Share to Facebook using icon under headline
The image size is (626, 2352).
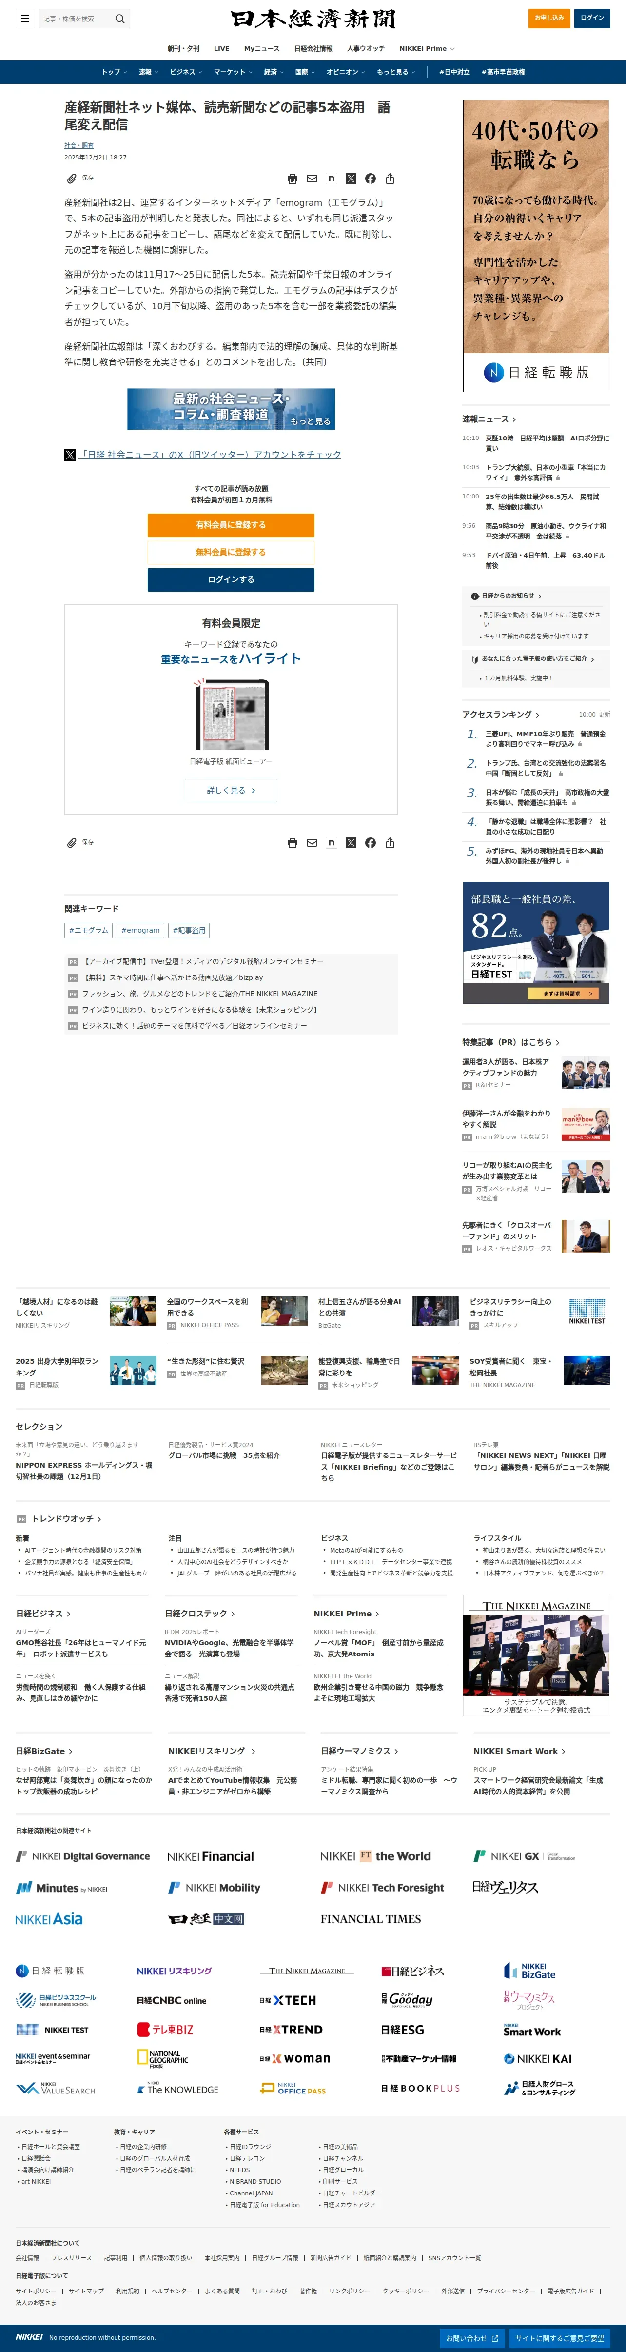371,179
